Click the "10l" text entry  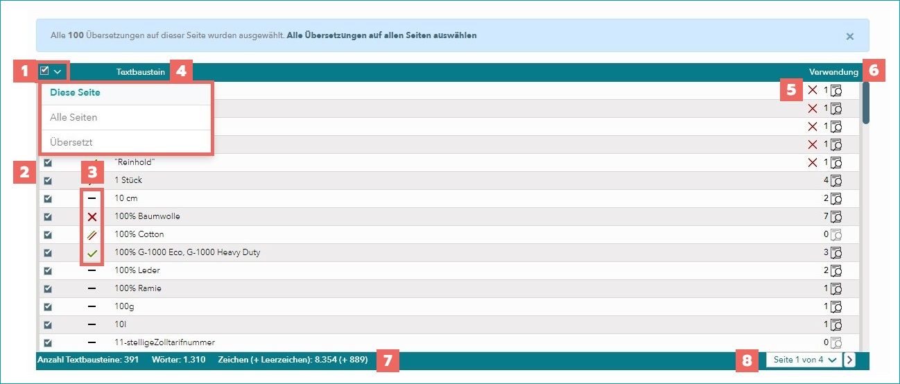(x=120, y=324)
